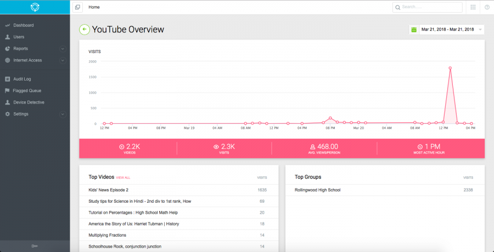Image resolution: width=494 pixels, height=252 pixels.
Task: Expand the Reports submenu chevron
Action: pyautogui.click(x=63, y=49)
